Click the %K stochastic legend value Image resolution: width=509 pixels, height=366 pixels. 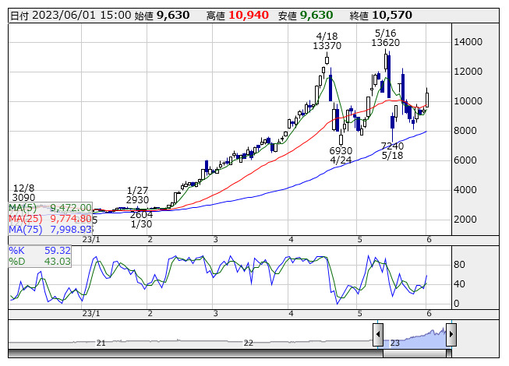tap(58, 251)
